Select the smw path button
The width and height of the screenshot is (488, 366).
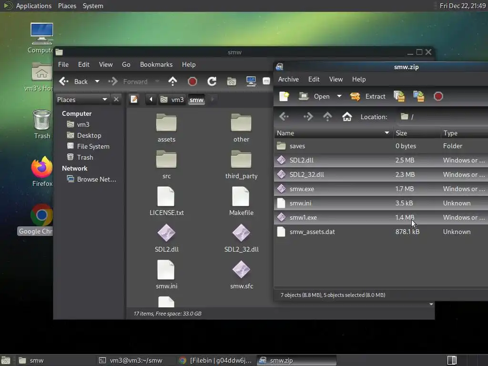click(x=196, y=100)
